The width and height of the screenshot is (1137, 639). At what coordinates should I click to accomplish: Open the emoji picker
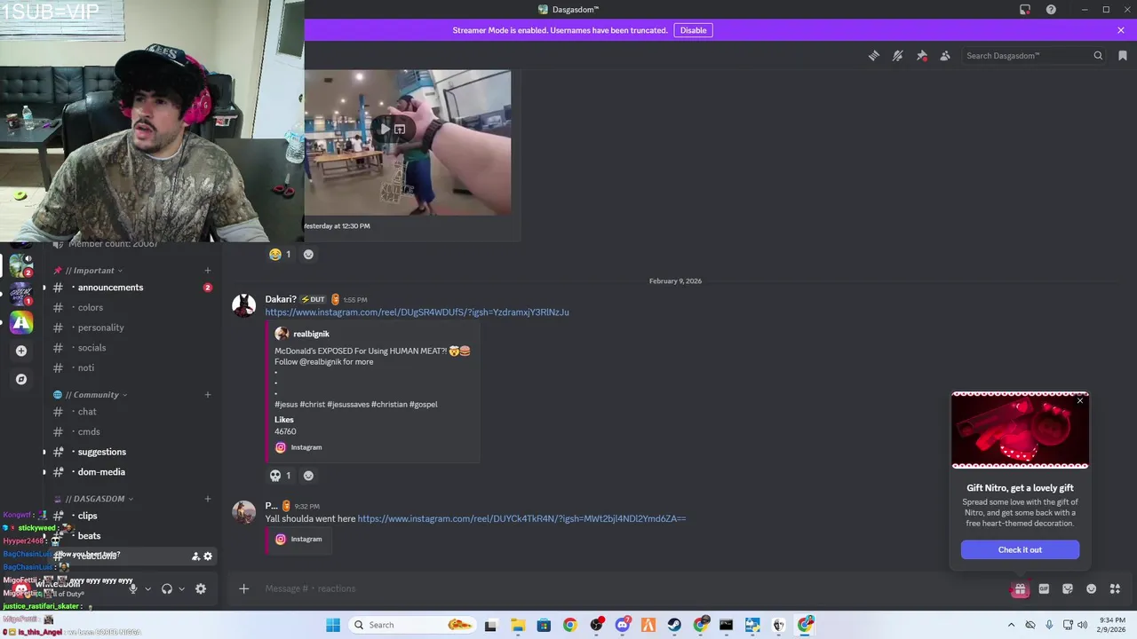[1092, 588]
